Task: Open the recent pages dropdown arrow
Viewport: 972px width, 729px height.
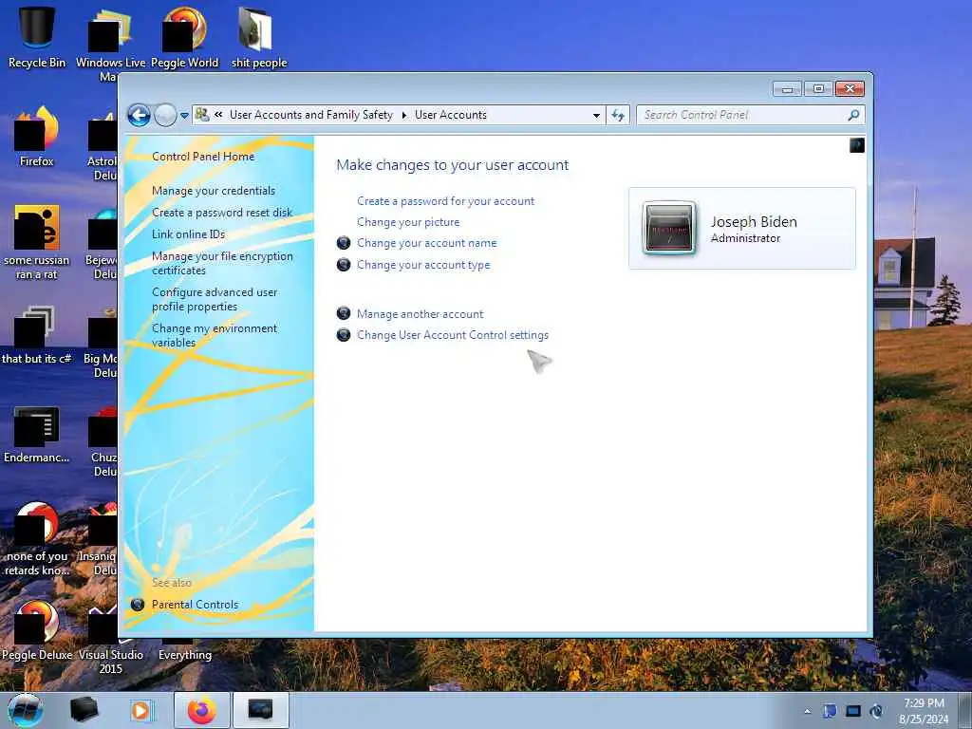Action: 184,116
